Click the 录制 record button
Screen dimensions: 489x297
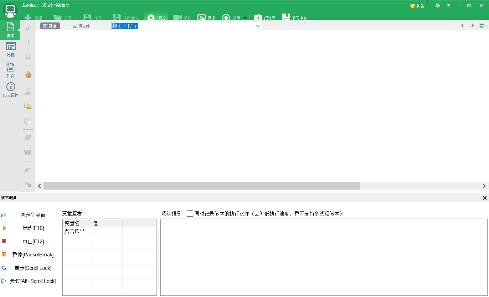tap(182, 17)
